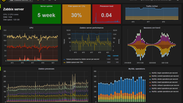Toggle MySQL delete operations per second series
This screenshot has width=183, height=103.
tap(165, 79)
